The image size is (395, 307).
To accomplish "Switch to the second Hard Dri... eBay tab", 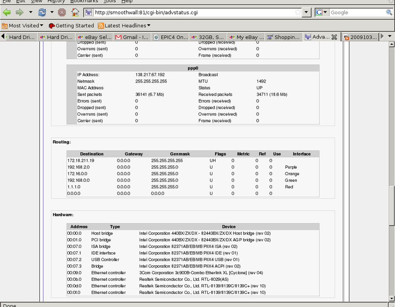I will pyautogui.click(x=57, y=37).
